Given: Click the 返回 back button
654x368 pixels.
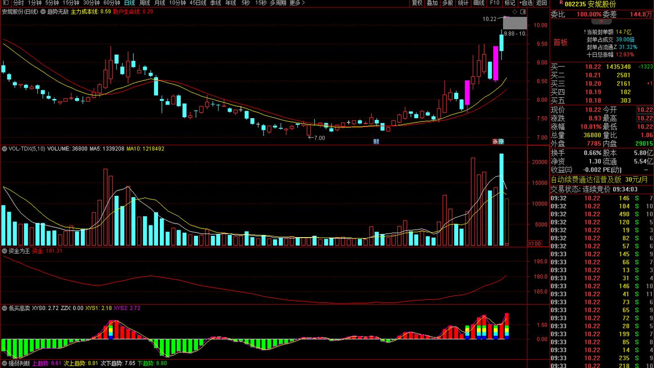Looking at the screenshot, I should click(541, 3).
